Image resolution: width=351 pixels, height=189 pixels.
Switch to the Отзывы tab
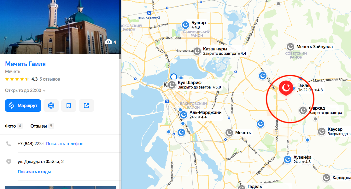(x=42, y=126)
